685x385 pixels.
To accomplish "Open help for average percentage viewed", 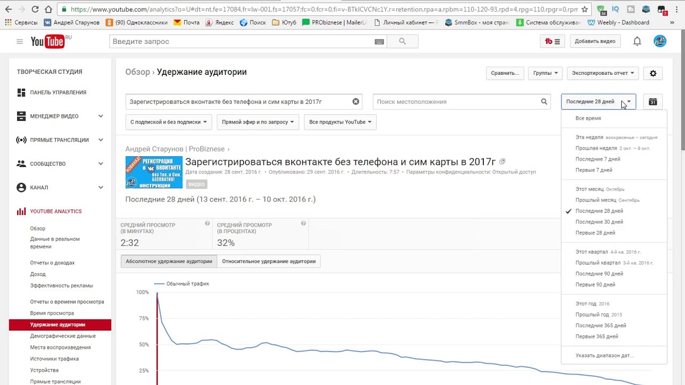I will pos(303,224).
